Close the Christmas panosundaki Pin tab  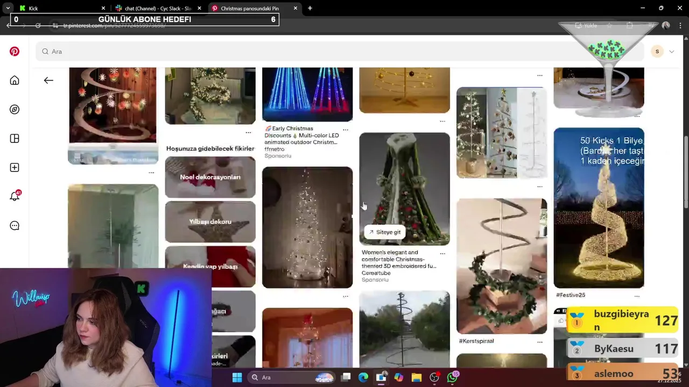coord(296,8)
